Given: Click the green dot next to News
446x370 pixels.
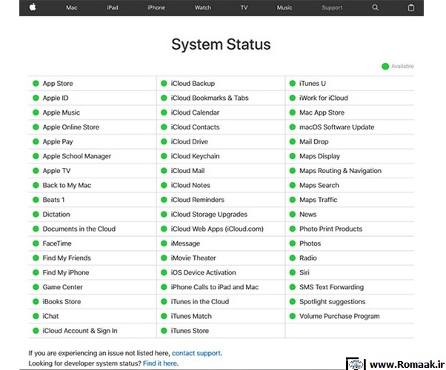Looking at the screenshot, I should coord(293,215).
